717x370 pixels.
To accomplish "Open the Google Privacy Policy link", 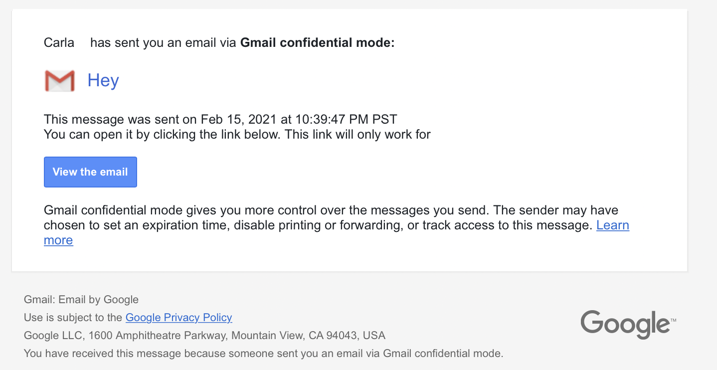I will (179, 318).
